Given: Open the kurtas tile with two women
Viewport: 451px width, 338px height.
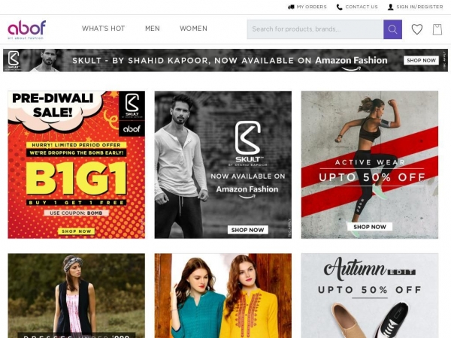Looking at the screenshot, I should coord(223,295).
